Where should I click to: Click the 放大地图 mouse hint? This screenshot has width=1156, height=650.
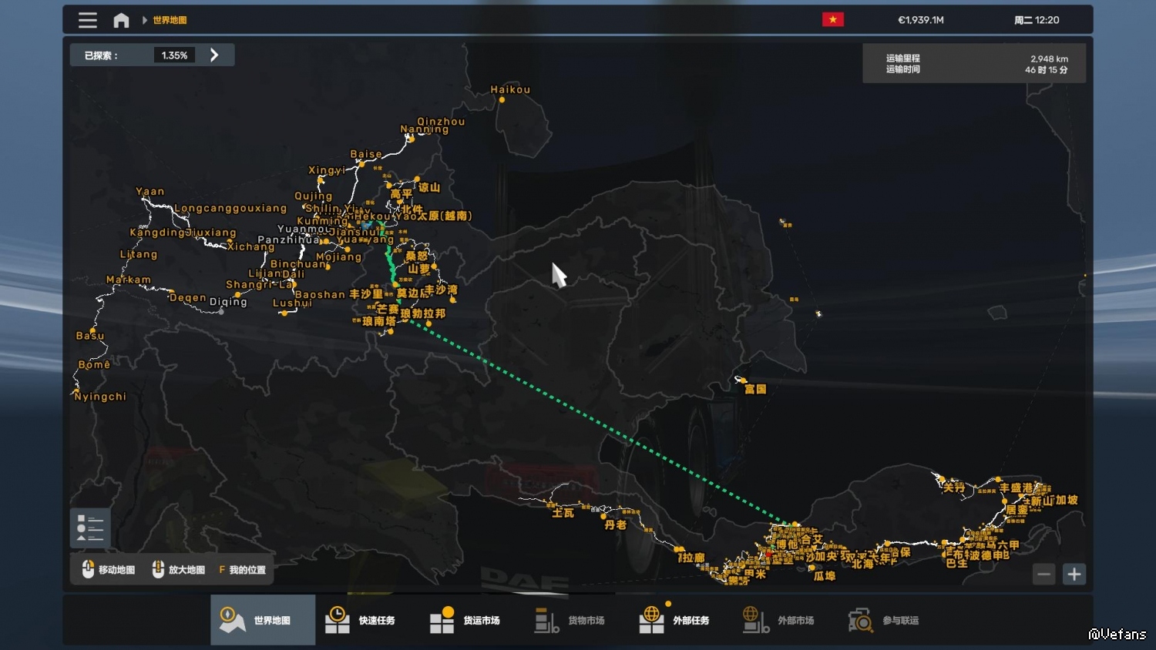tap(179, 570)
